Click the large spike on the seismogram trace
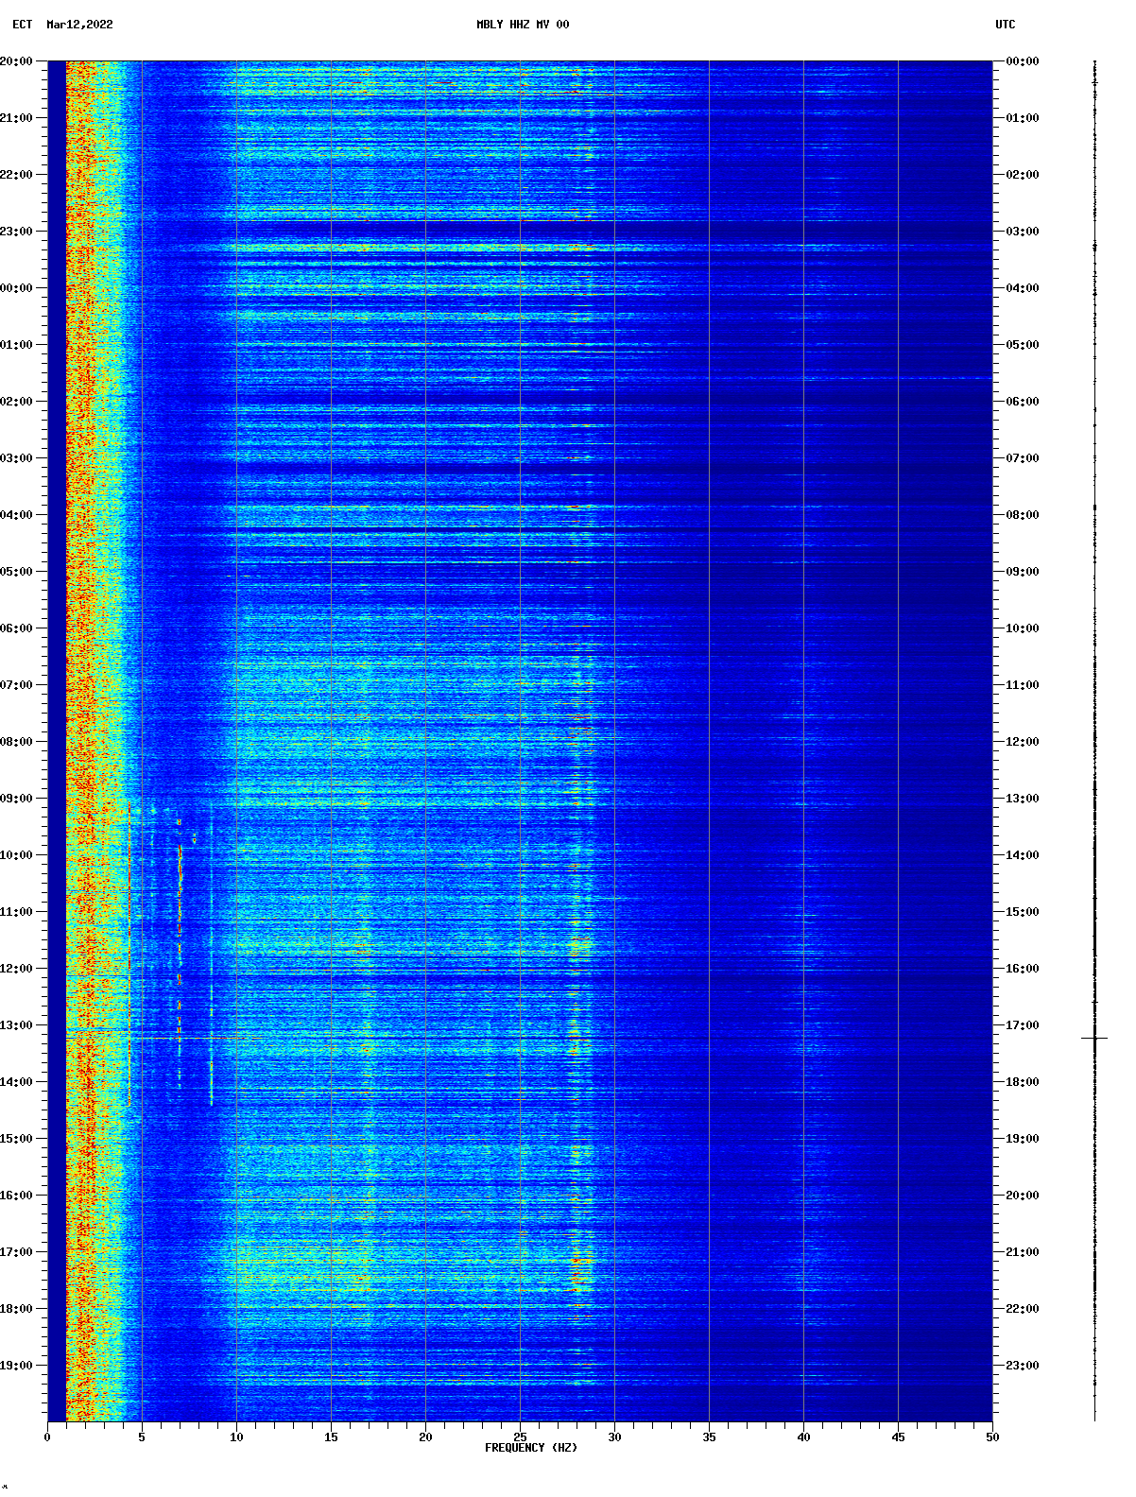Image resolution: width=1136 pixels, height=1497 pixels. (x=1094, y=1038)
